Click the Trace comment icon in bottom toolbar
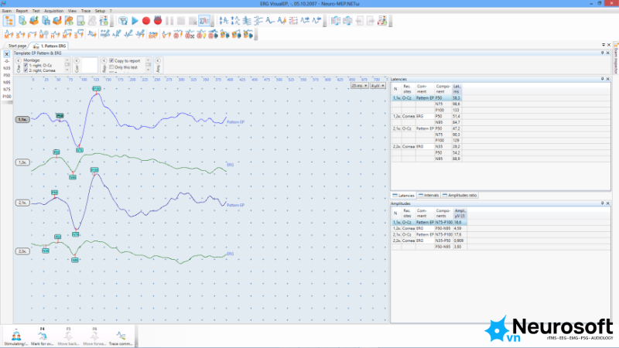The width and height of the screenshot is (619, 348). pos(121,336)
